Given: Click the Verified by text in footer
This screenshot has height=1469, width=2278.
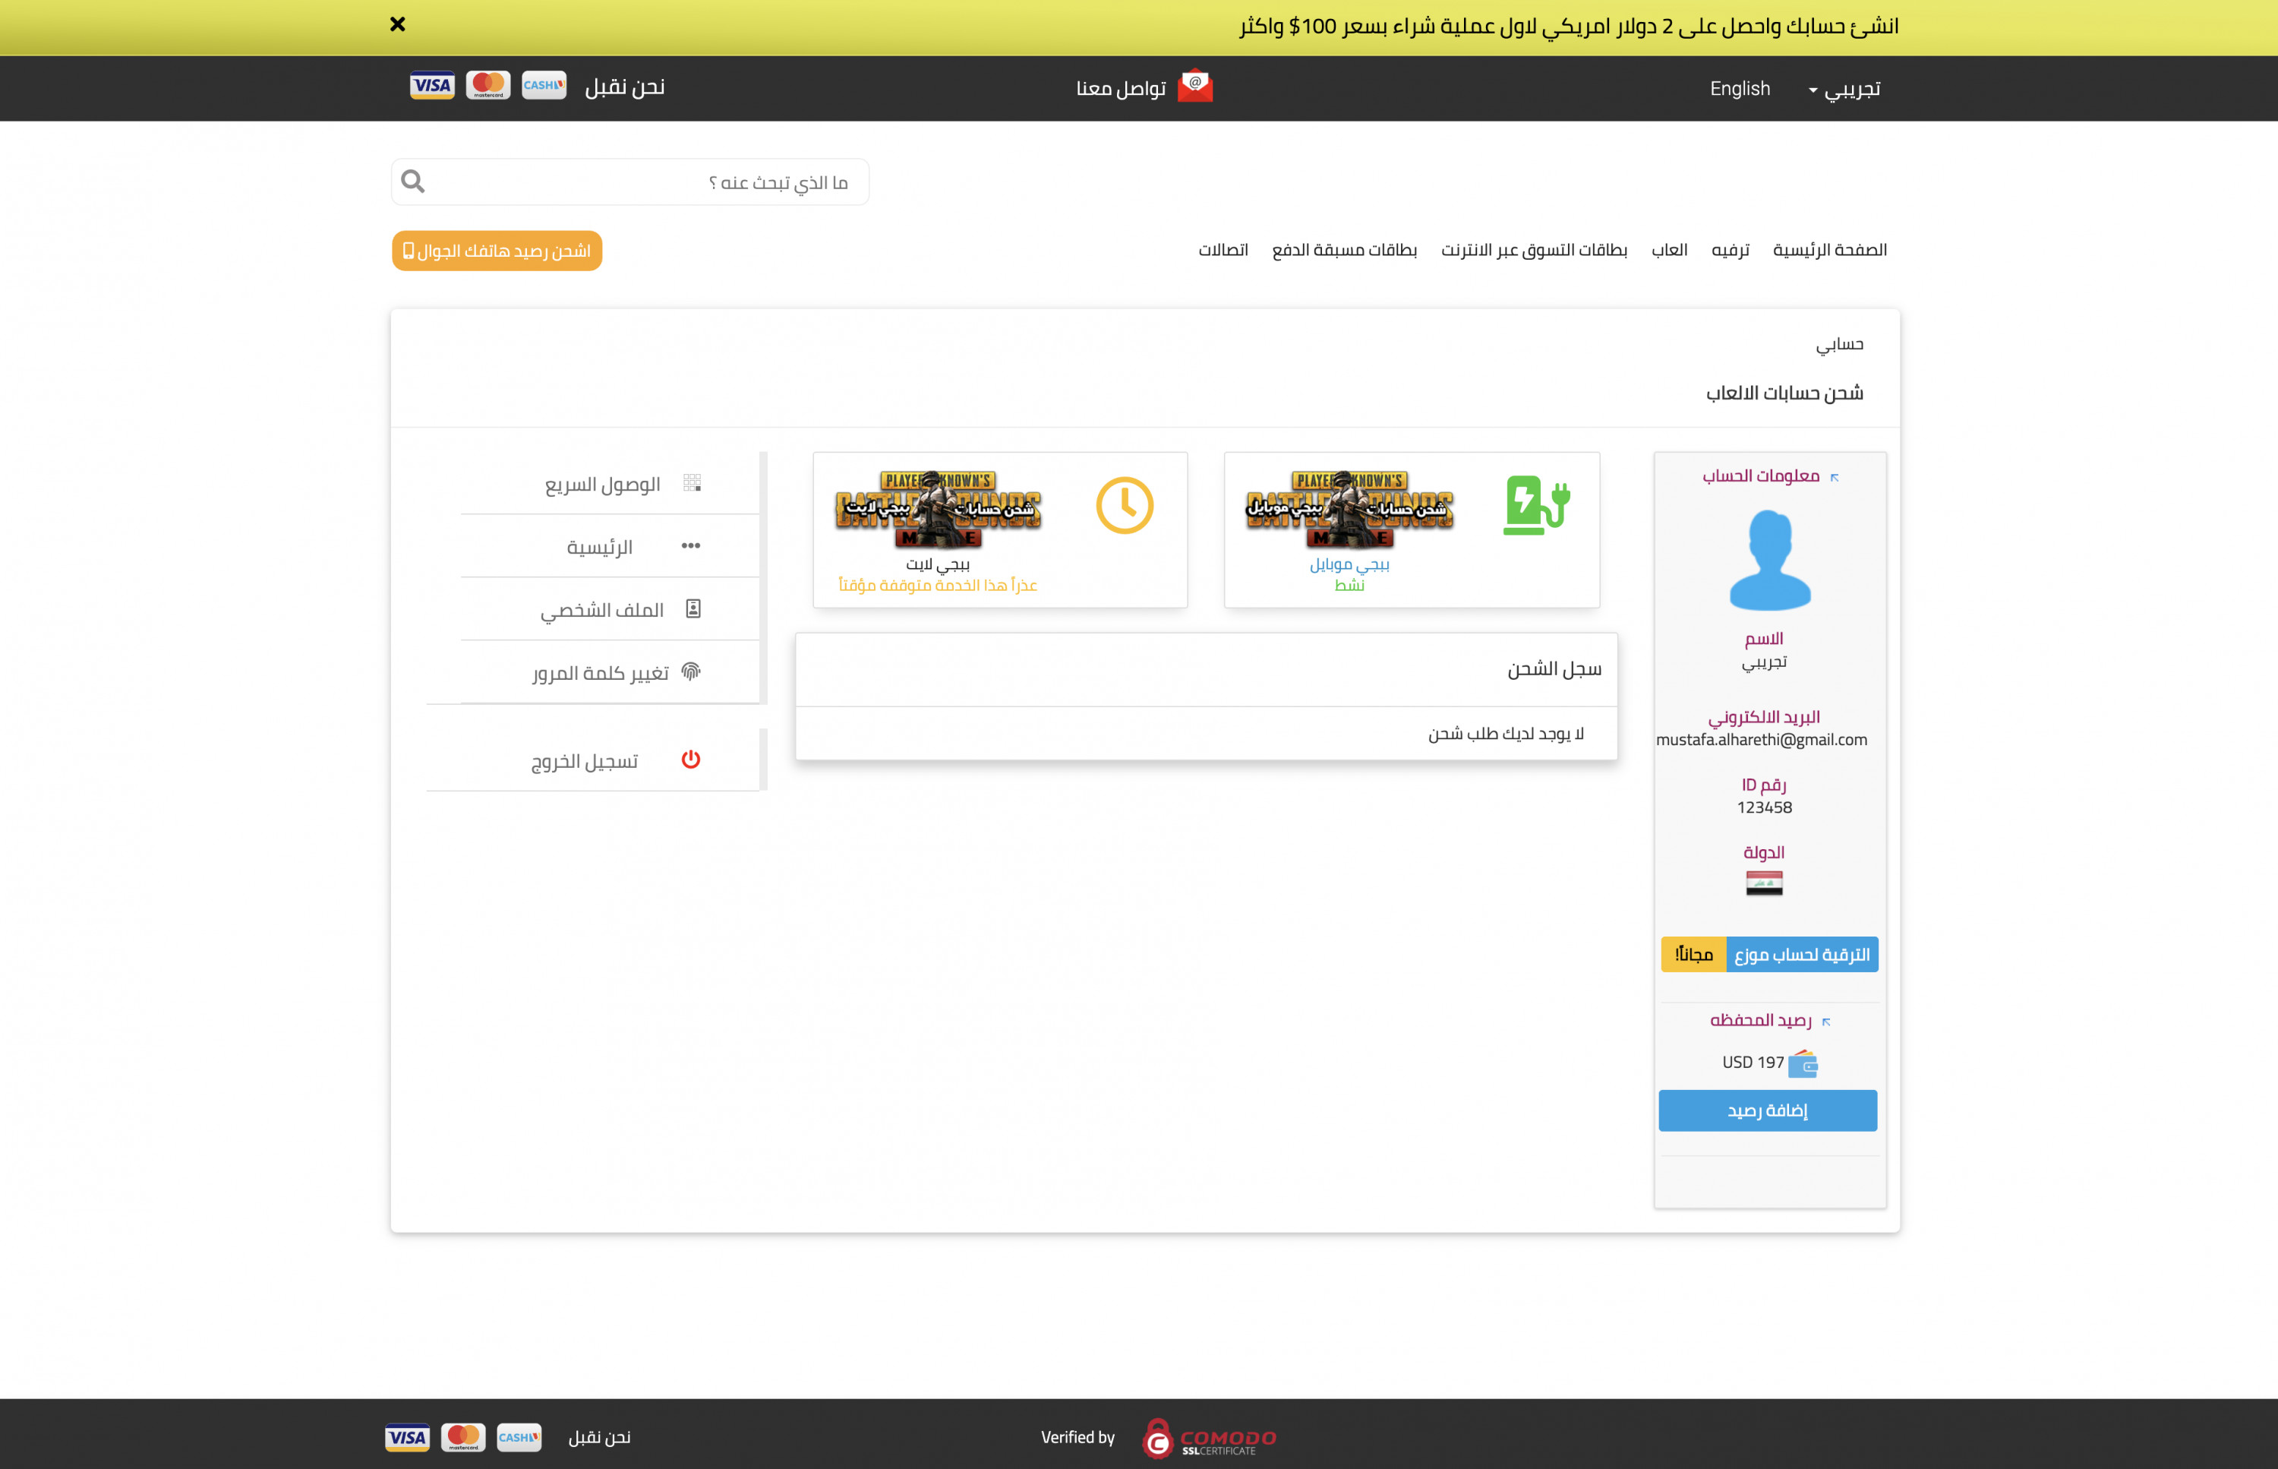Looking at the screenshot, I should [x=1077, y=1436].
